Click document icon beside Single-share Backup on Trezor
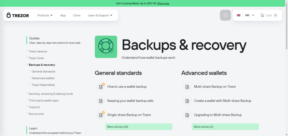Screen dimensions: 288x136 (x=101, y=115)
